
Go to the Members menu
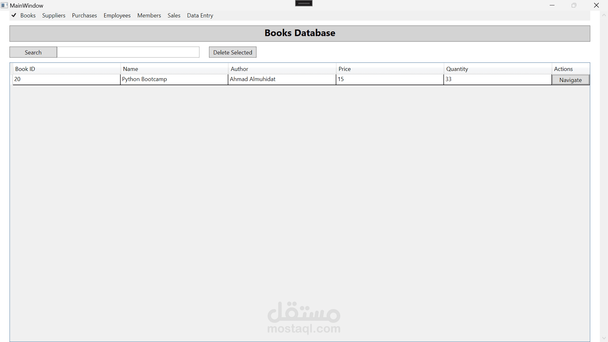[x=149, y=16]
